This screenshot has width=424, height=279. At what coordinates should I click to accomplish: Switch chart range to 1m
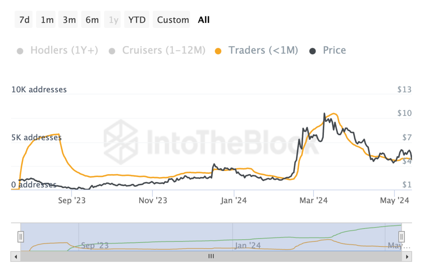coord(47,20)
